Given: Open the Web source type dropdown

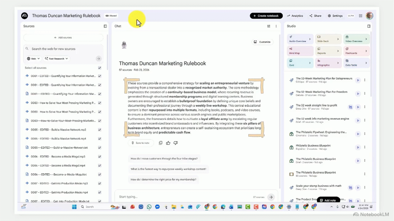Looking at the screenshot, I should (33, 58).
